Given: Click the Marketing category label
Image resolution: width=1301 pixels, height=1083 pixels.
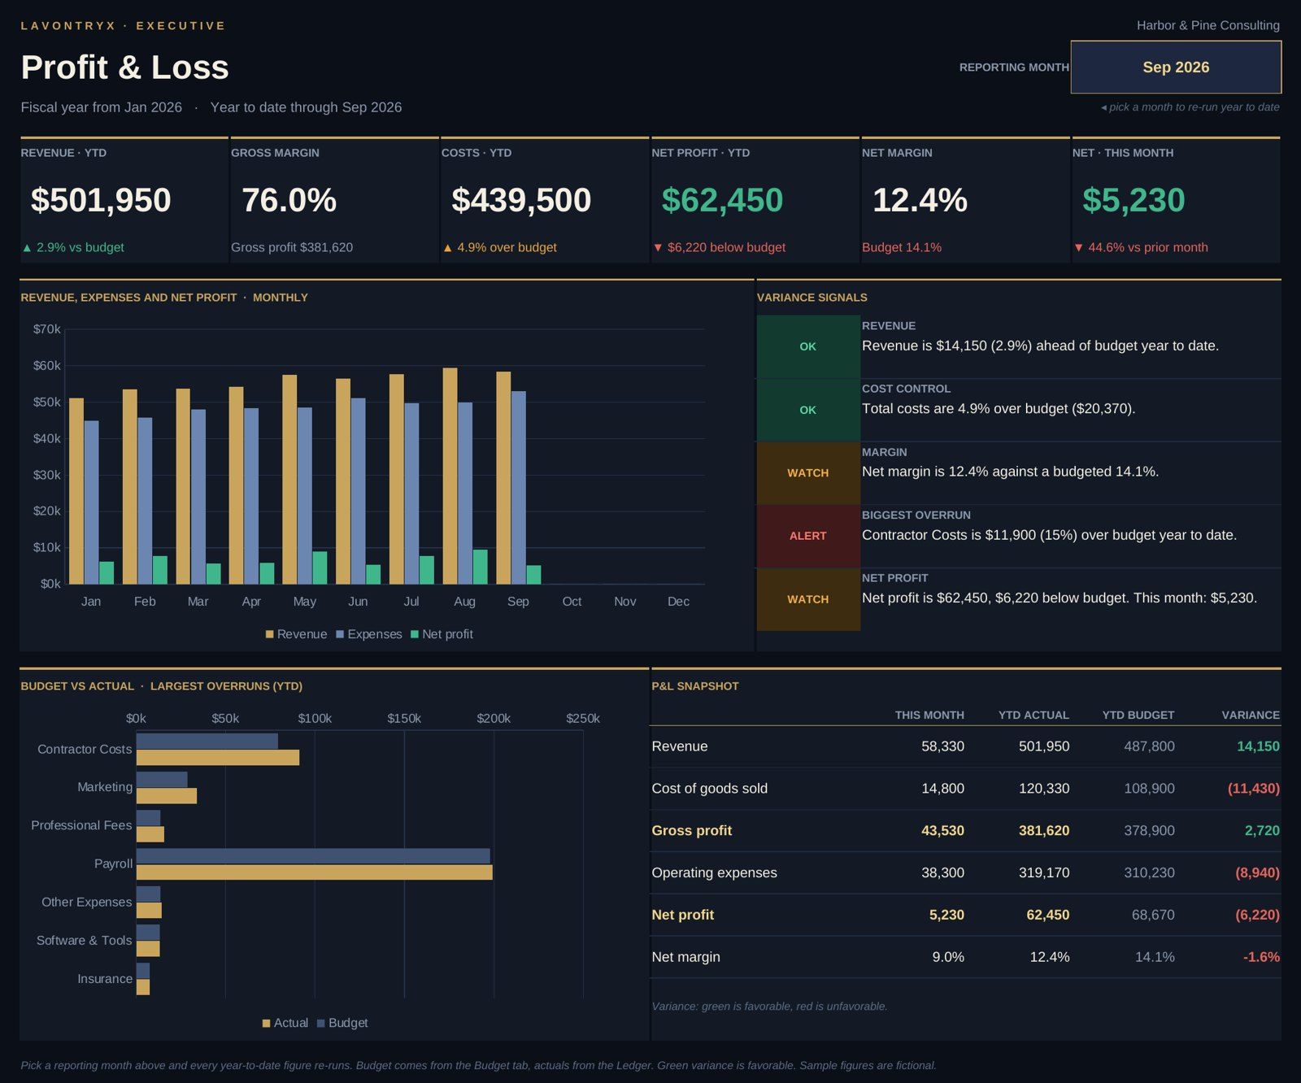Looking at the screenshot, I should pos(105,787).
